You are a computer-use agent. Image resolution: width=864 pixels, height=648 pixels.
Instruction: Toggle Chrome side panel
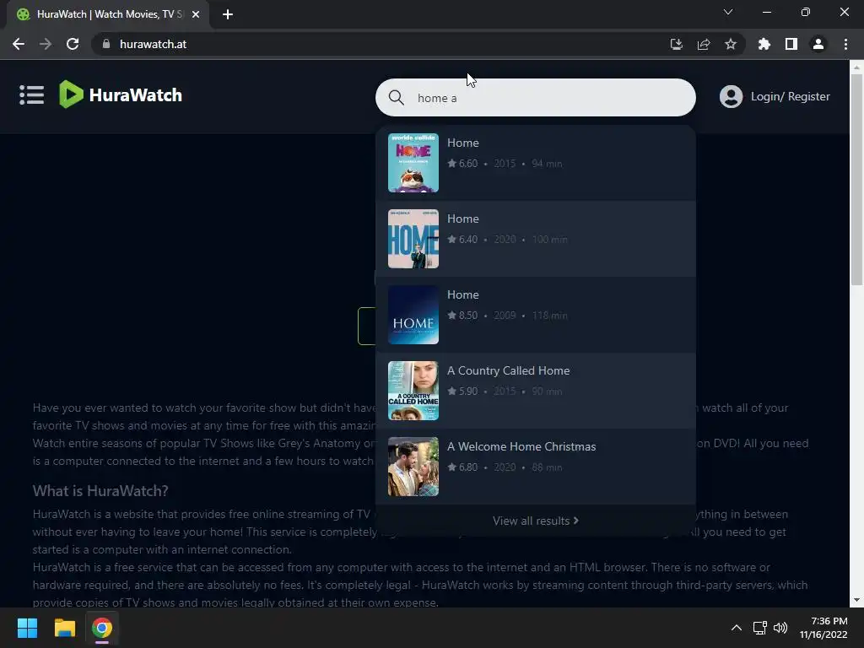click(x=791, y=44)
